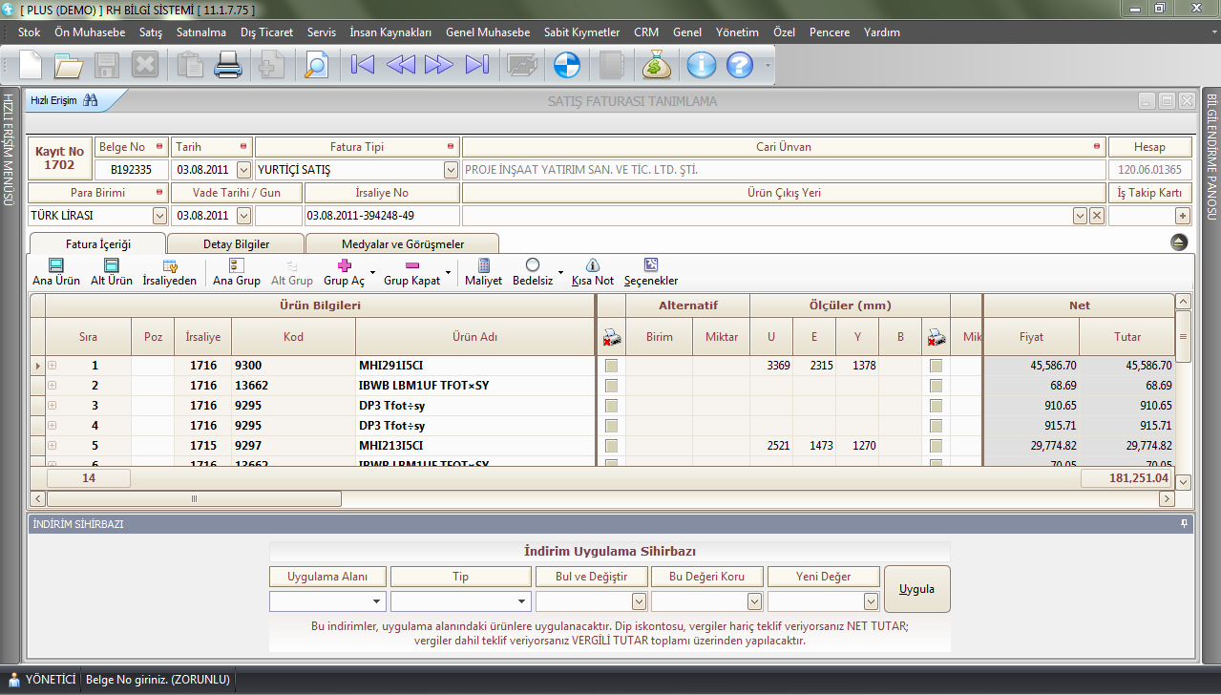The image size is (1221, 695).
Task: Click the Seçenekler options button
Action: click(651, 272)
